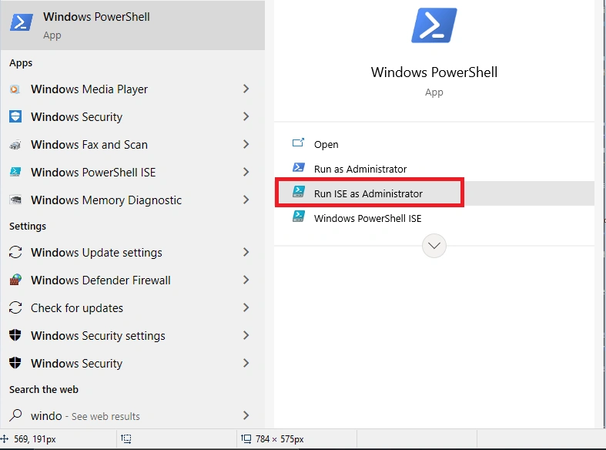This screenshot has height=450, width=606.
Task: Click the Windows Defender Firewall brick icon
Action: (x=15, y=280)
